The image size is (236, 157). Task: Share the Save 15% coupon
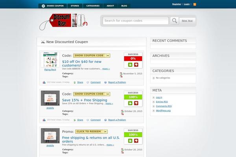tap(80, 120)
